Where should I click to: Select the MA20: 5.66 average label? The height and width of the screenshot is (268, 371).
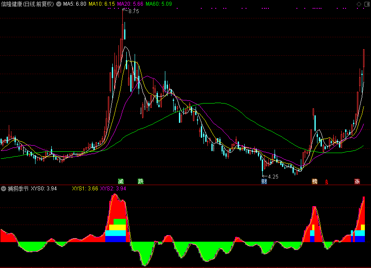(x=130, y=4)
